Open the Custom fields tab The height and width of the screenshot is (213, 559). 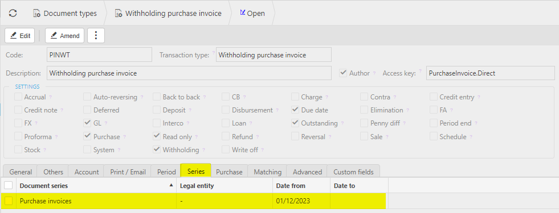coord(353,172)
